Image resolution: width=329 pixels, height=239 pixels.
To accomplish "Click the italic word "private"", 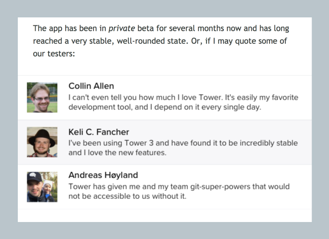I will [122, 29].
